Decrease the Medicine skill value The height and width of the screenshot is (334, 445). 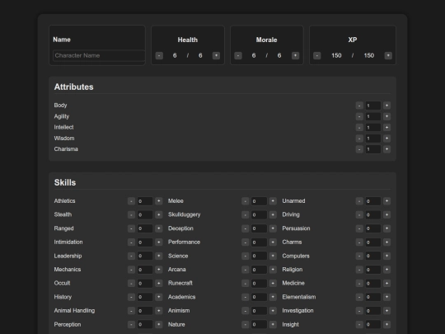tap(359, 283)
